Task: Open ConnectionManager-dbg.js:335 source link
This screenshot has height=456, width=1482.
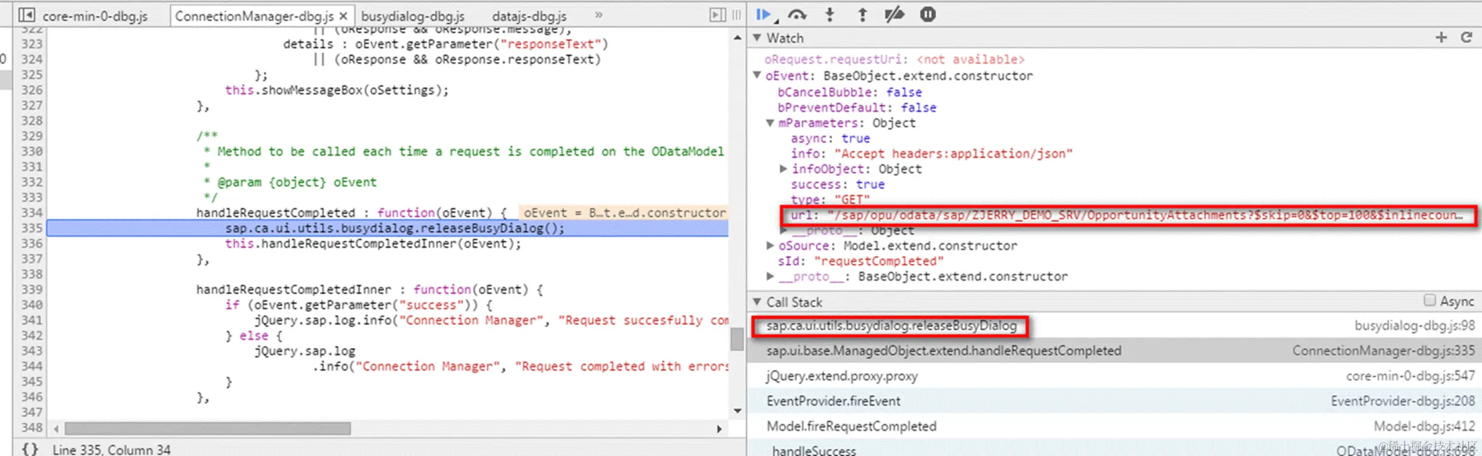Action: [x=1383, y=350]
